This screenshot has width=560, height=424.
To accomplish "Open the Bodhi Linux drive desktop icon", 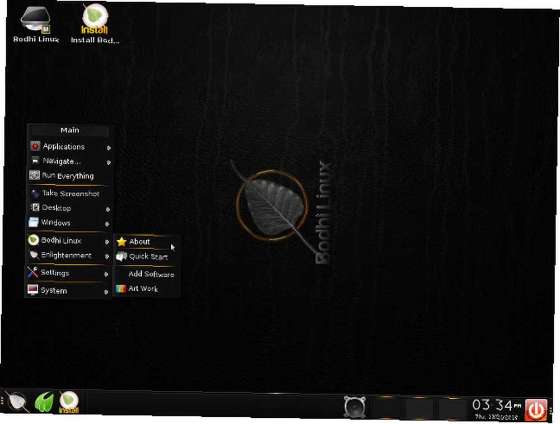I will (36, 24).
